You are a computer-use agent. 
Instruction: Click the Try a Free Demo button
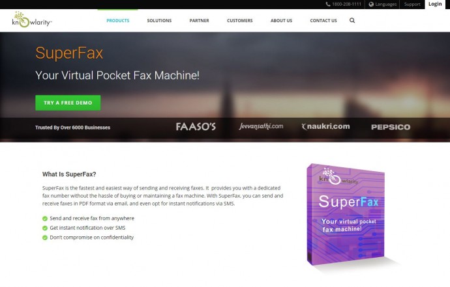click(68, 103)
